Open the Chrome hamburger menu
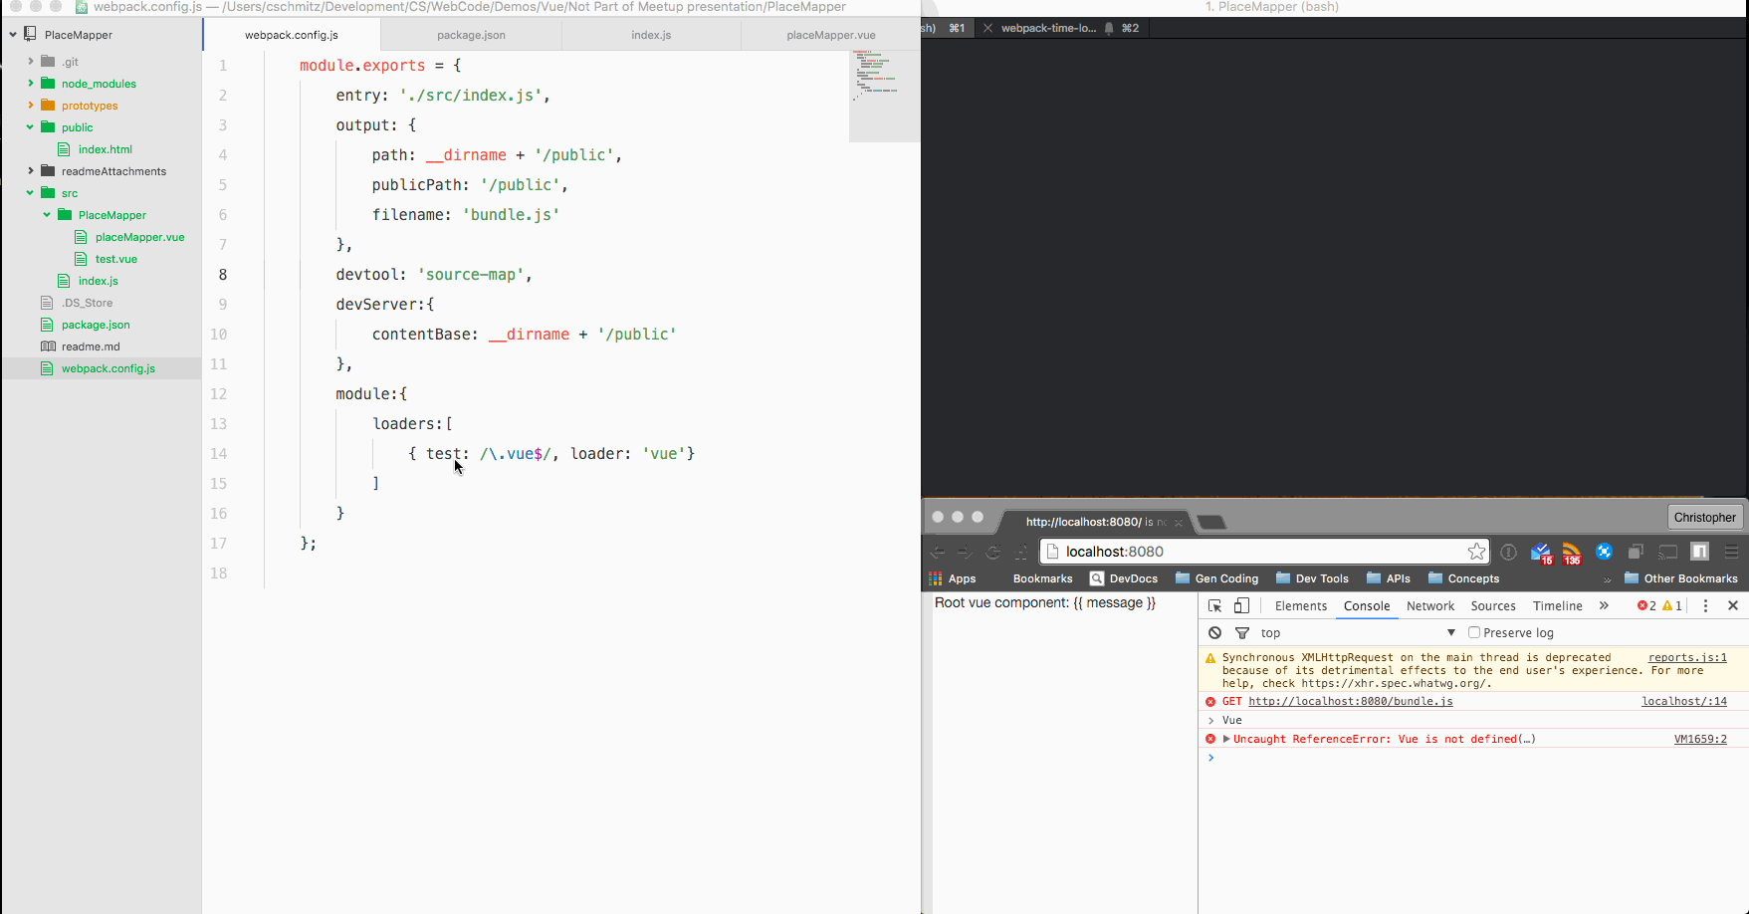The width and height of the screenshot is (1749, 914). (1731, 552)
